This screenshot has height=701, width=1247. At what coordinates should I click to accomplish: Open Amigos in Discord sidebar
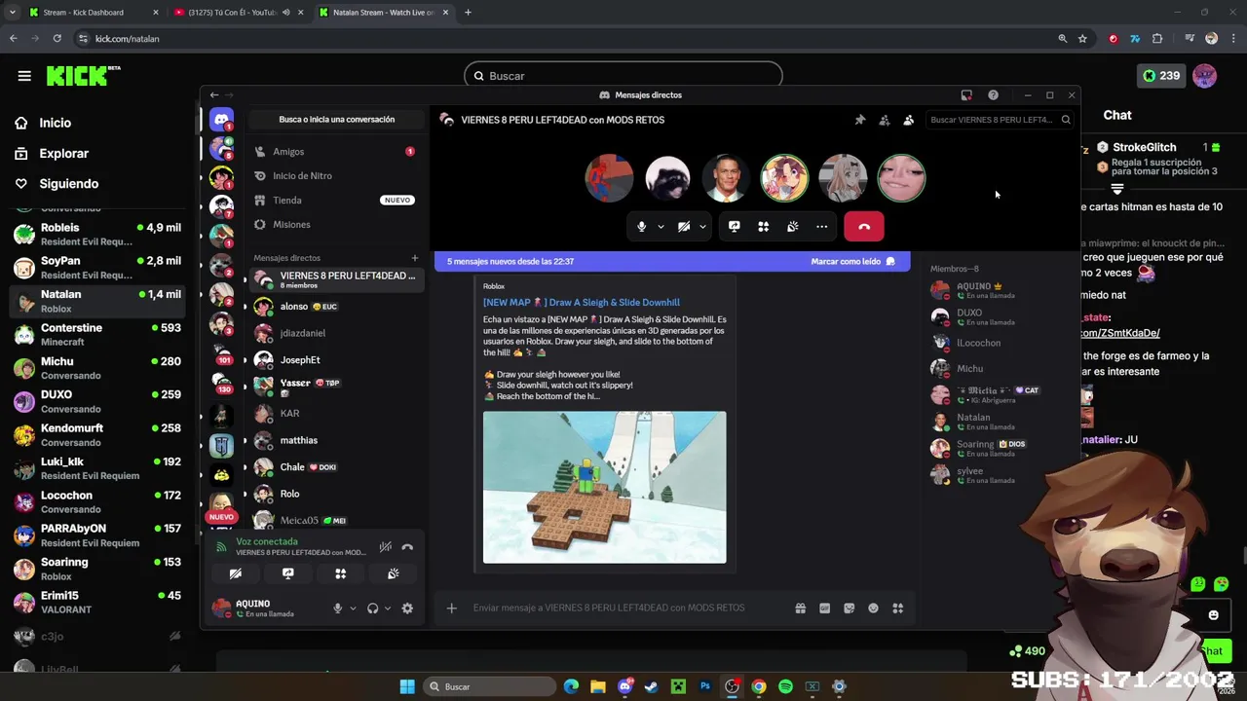pyautogui.click(x=334, y=152)
